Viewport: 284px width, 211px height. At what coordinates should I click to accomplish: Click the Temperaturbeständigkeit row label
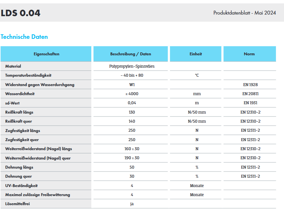(28, 75)
